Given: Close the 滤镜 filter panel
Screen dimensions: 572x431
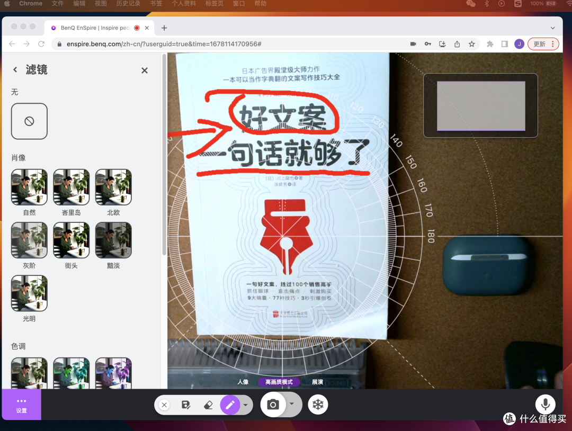Looking at the screenshot, I should pyautogui.click(x=145, y=70).
